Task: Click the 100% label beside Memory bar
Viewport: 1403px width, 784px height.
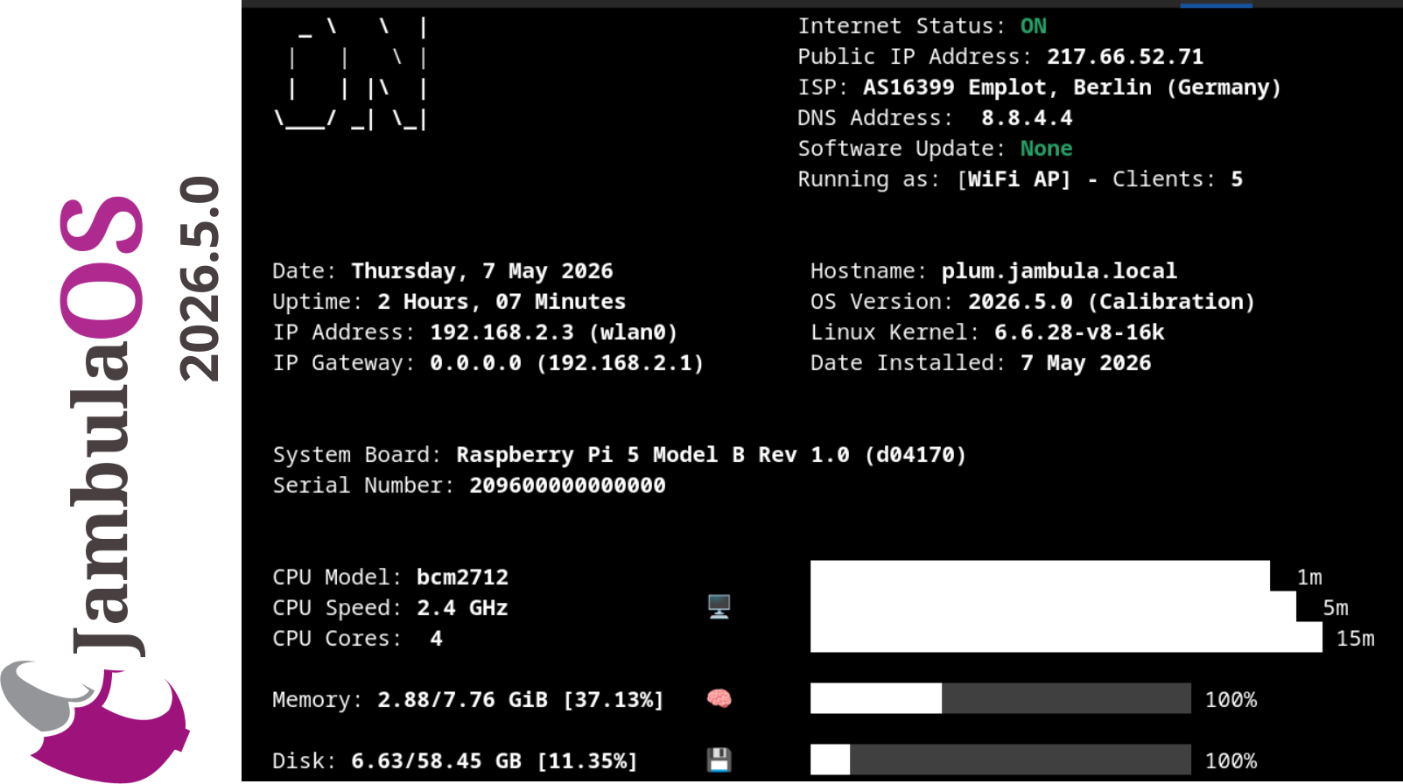Action: pos(1231,700)
